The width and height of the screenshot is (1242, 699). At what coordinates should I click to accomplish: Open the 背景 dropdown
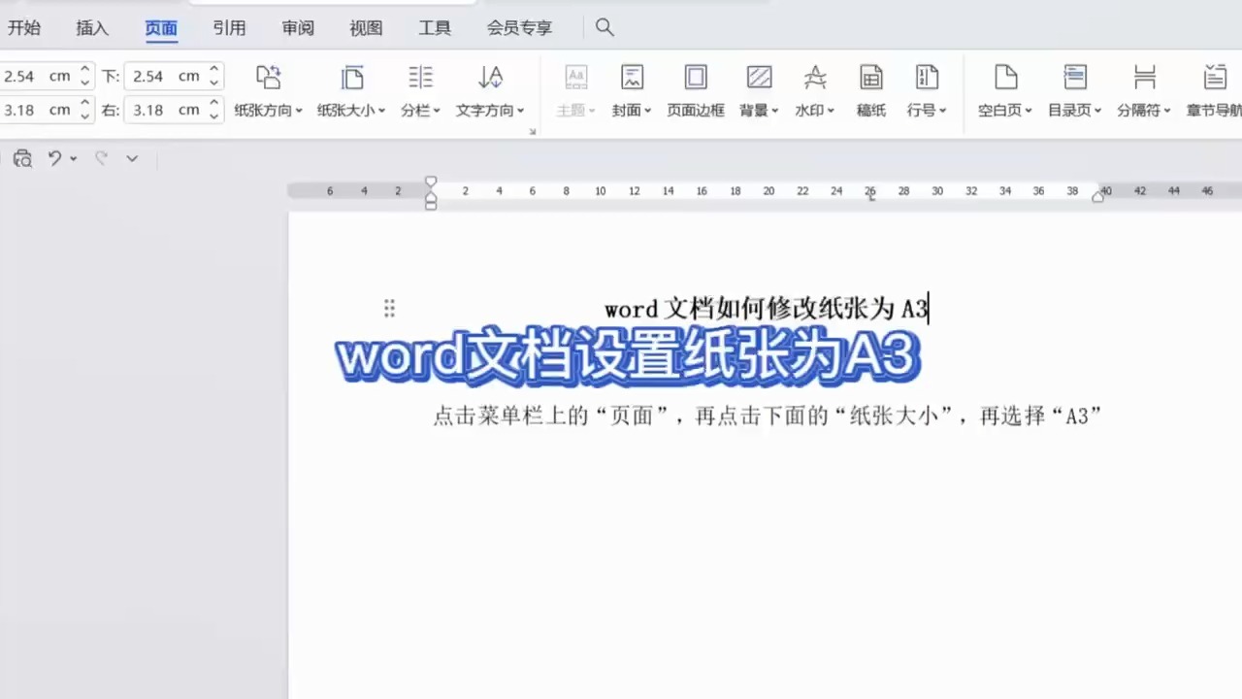774,111
